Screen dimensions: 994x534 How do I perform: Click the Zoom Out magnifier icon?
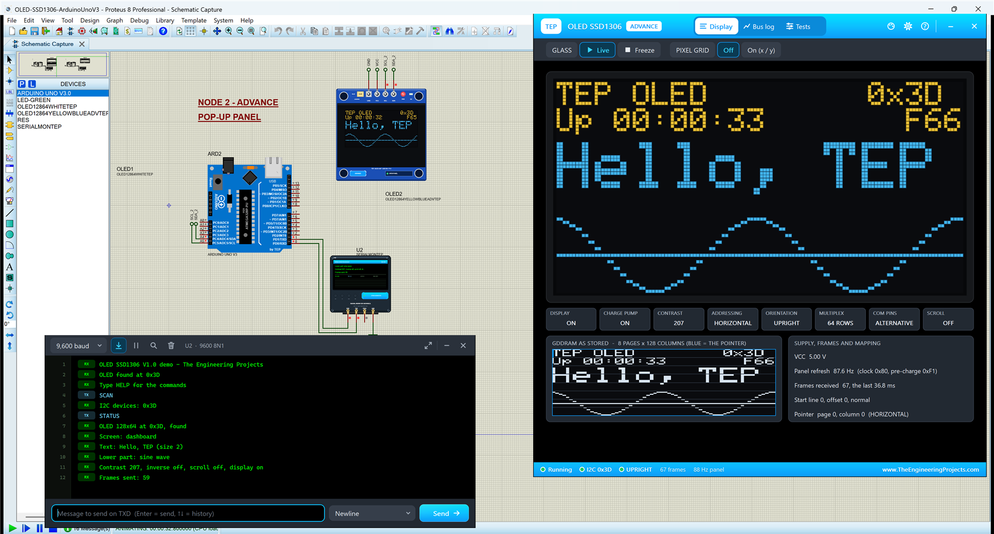coord(240,31)
